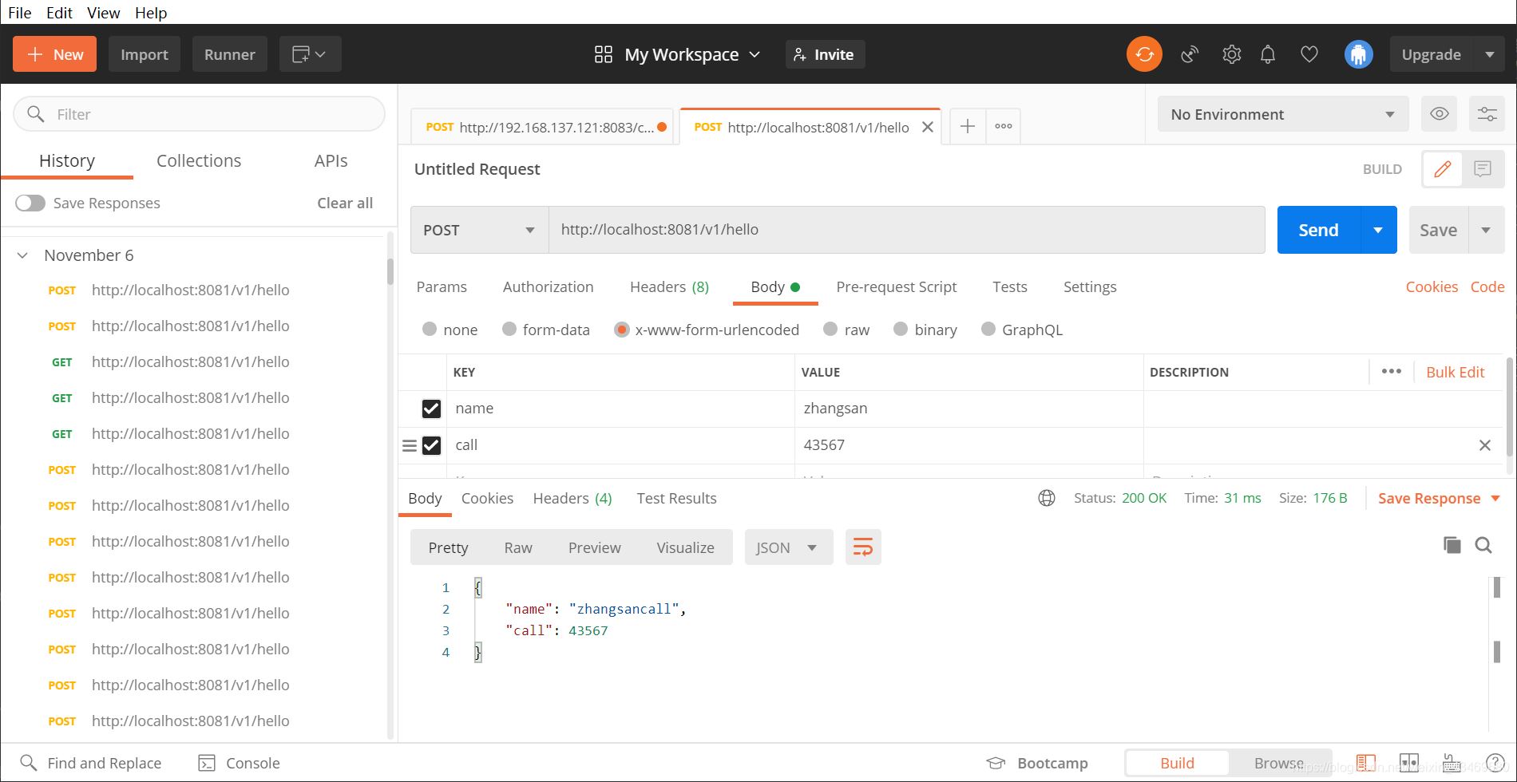
Task: Open the Capture requests satellite icon
Action: (x=1190, y=53)
